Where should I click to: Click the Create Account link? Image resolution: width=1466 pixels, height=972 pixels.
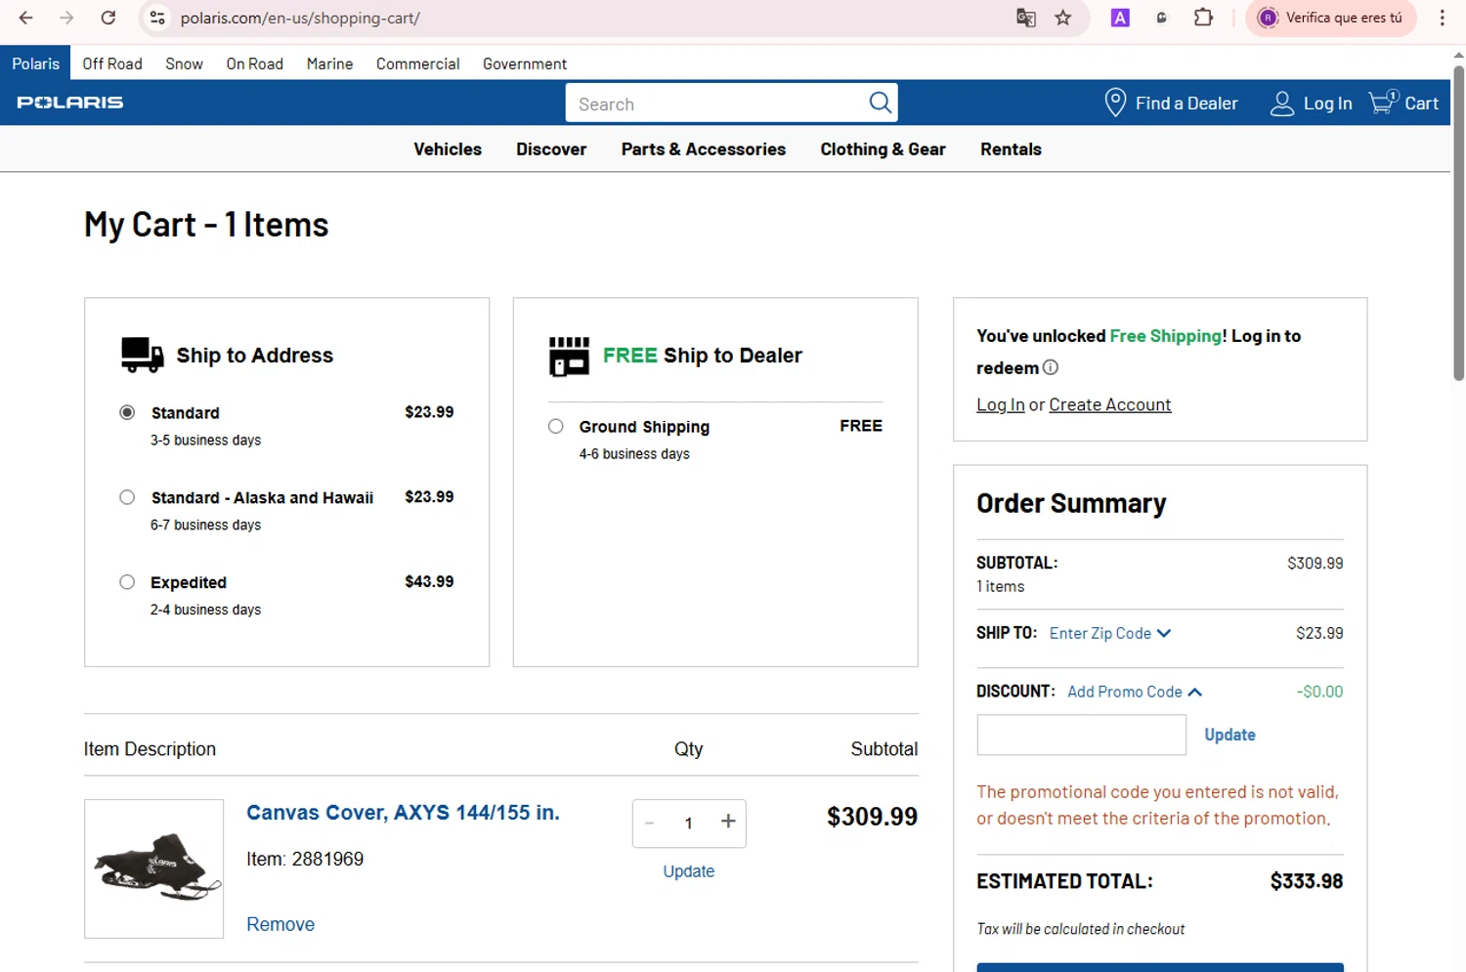tap(1109, 404)
